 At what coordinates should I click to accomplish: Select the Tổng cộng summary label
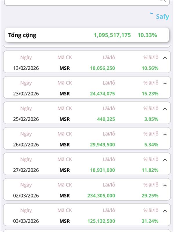[22, 35]
